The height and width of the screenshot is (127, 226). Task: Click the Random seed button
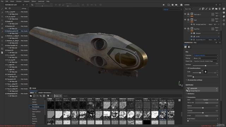tap(206, 100)
